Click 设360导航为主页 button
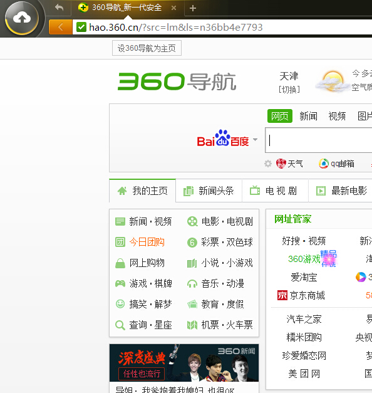This screenshot has width=372, height=393. (147, 48)
